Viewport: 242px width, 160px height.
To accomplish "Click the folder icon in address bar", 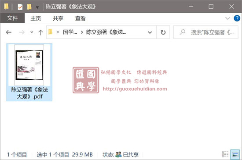I will click(x=50, y=32).
